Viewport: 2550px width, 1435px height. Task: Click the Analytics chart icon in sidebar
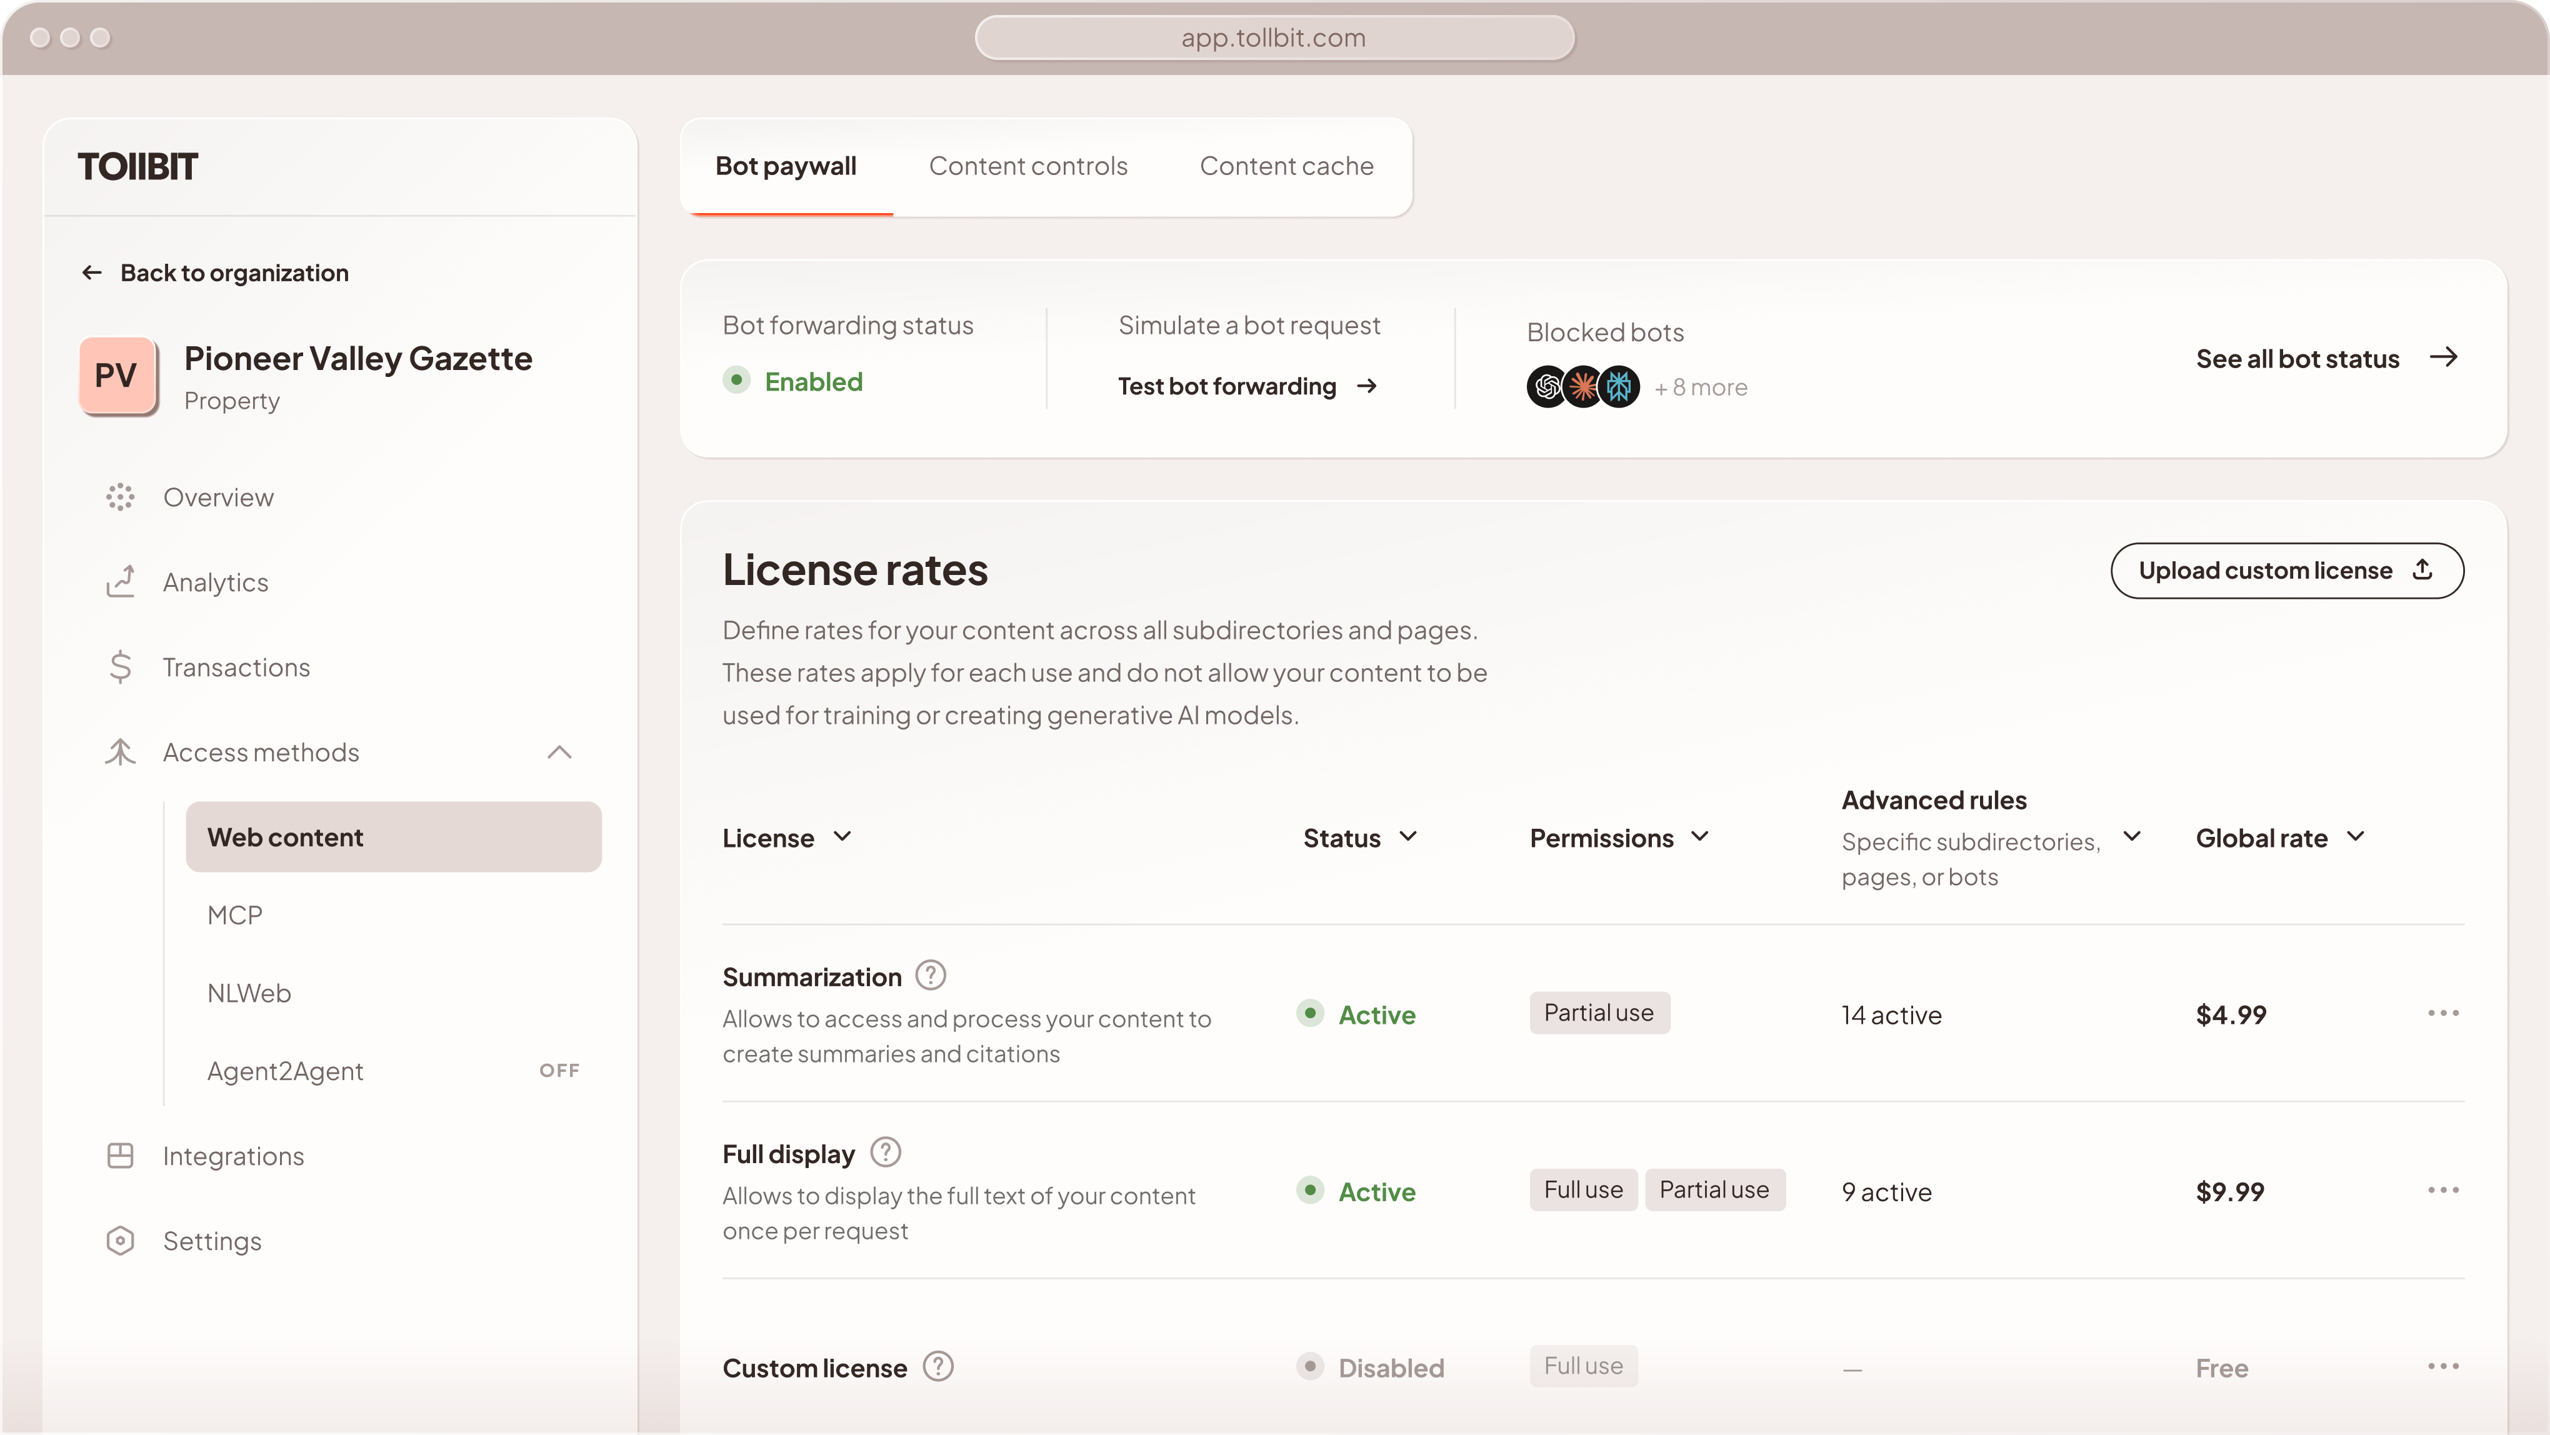[120, 582]
